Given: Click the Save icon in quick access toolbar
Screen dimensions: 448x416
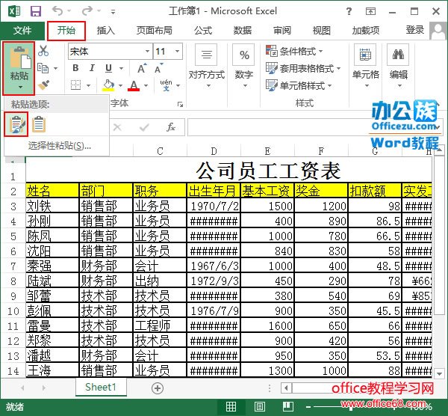Looking at the screenshot, I should (x=36, y=11).
